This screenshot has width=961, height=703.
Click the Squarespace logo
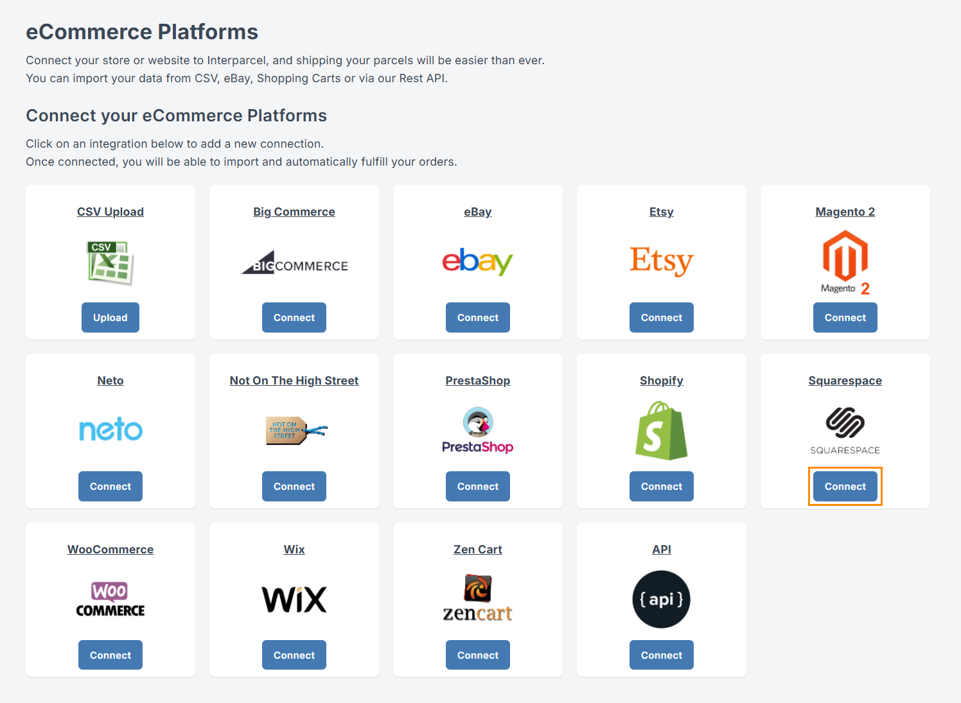click(845, 430)
